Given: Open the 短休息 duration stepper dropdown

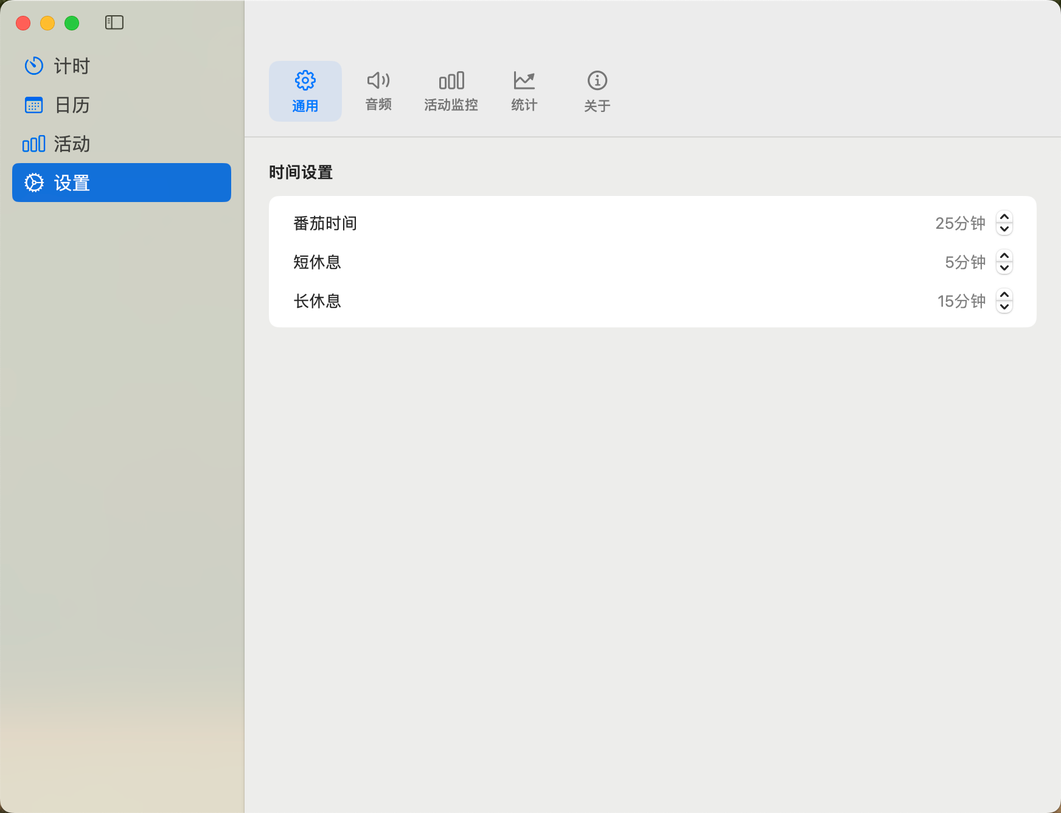Looking at the screenshot, I should coord(1004,262).
